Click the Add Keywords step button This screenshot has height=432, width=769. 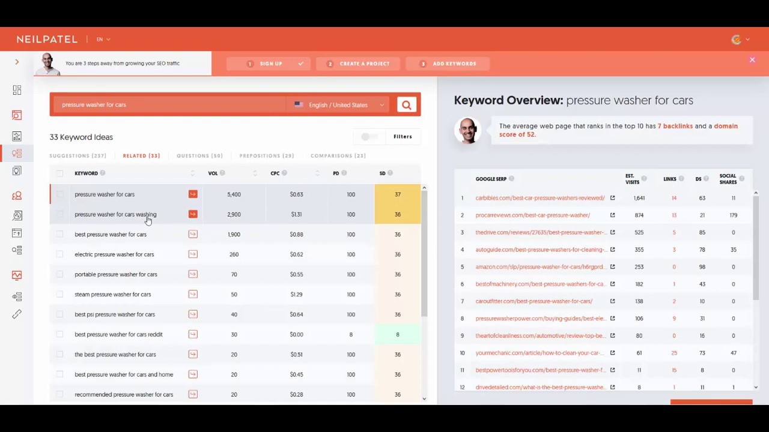tap(448, 64)
